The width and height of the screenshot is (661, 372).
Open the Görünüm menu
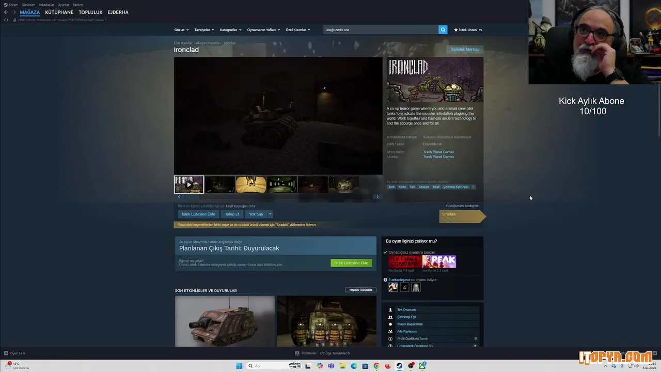pos(28,5)
